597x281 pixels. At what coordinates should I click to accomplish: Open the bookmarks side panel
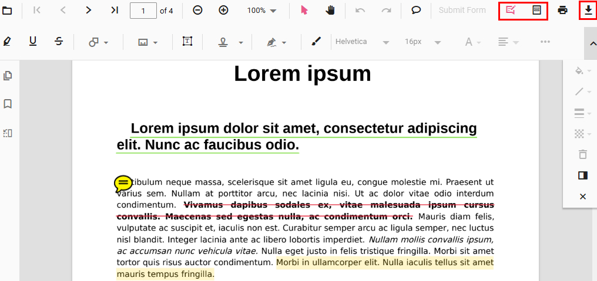(x=8, y=104)
